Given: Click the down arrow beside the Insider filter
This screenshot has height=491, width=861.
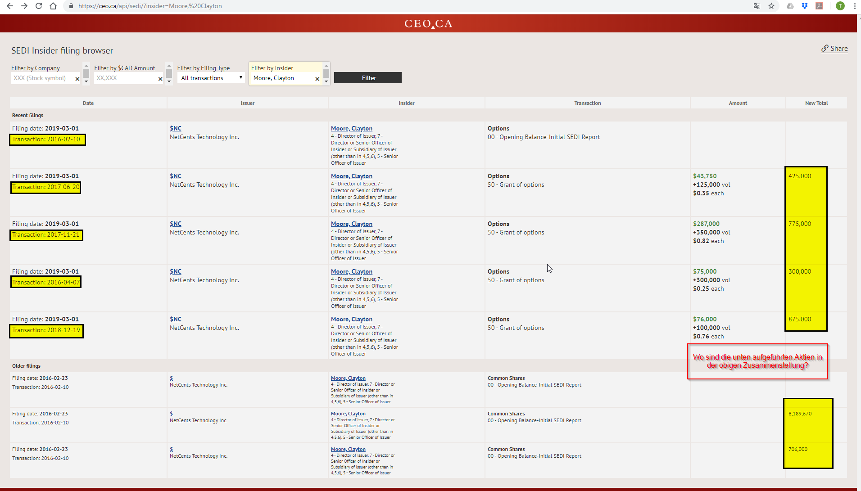Looking at the screenshot, I should pos(326,82).
